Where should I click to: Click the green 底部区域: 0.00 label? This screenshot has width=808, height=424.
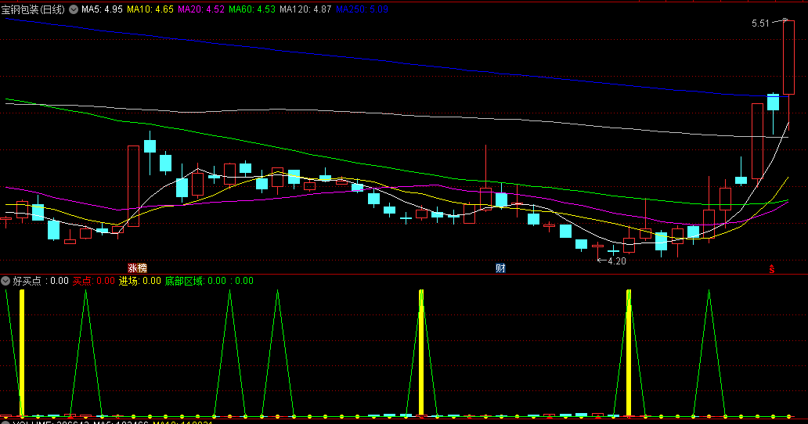point(195,281)
